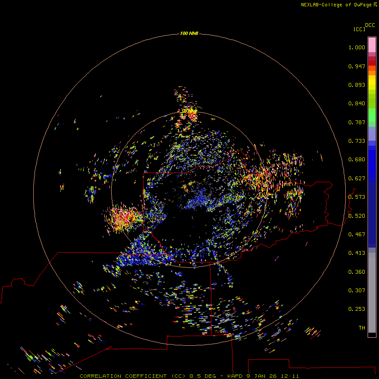The image size is (379, 379).
Task: Click the [CC] legend label
Action: click(359, 29)
